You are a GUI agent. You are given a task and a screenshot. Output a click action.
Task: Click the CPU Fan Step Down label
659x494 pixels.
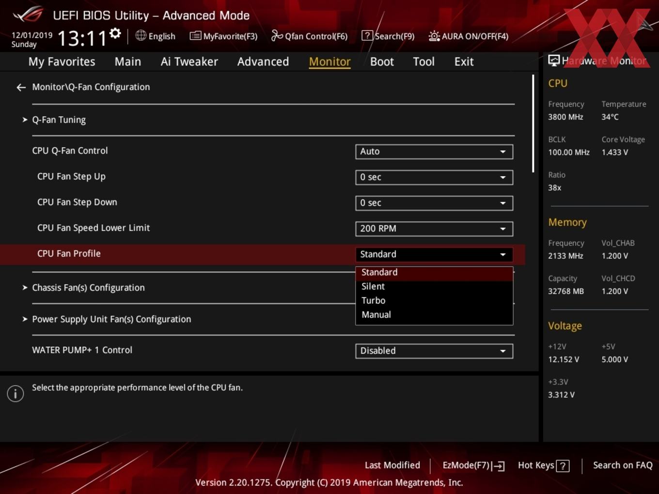click(77, 202)
